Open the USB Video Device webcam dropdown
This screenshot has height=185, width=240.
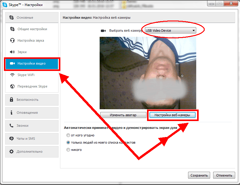click(170, 30)
